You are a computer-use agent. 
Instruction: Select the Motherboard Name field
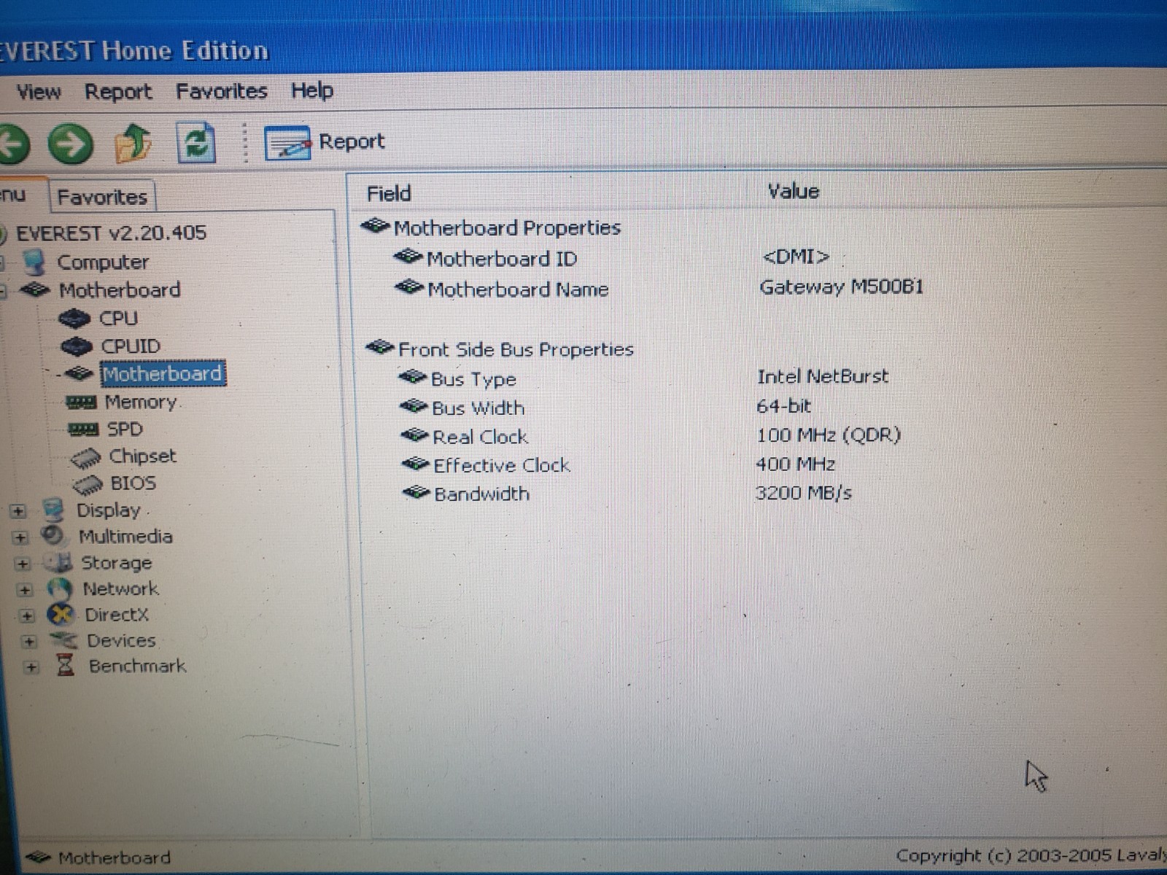pos(518,289)
